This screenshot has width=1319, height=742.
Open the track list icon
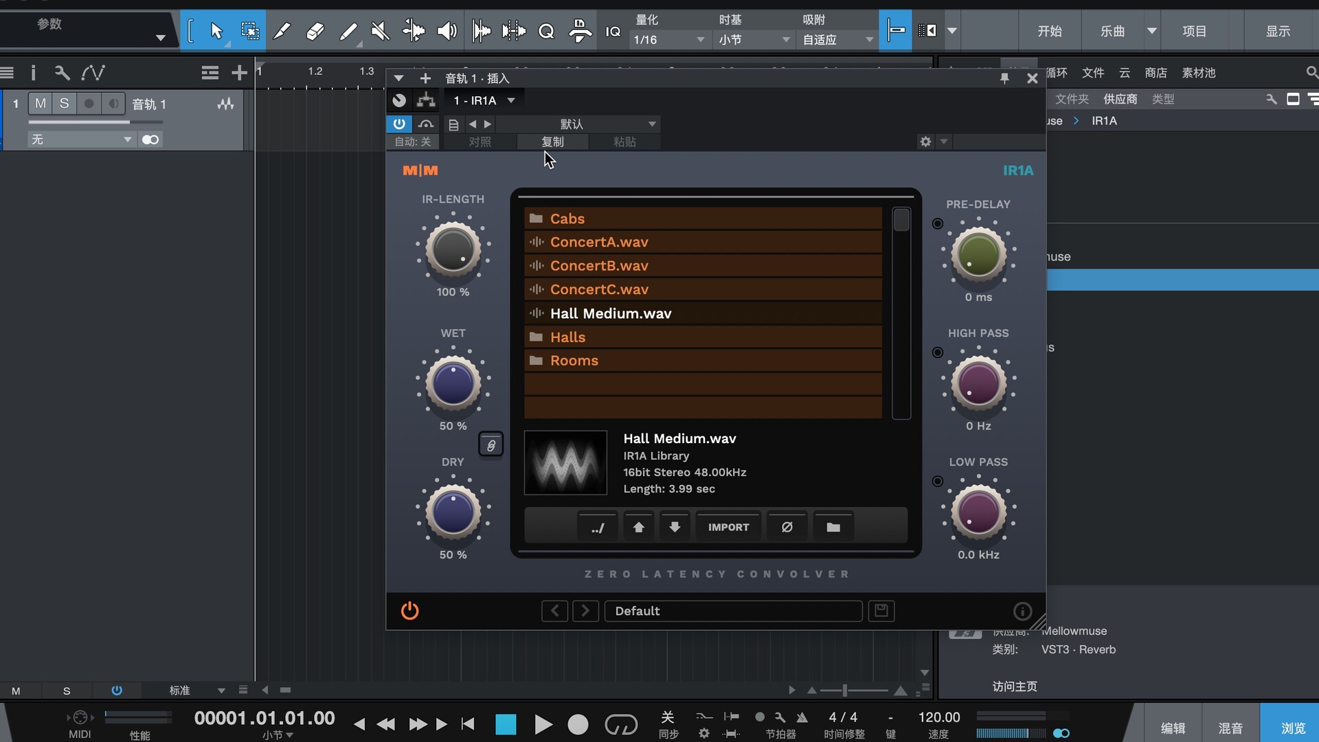[x=210, y=73]
